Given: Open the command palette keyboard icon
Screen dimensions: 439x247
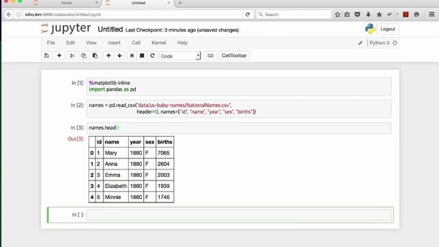Looking at the screenshot, I should click(x=211, y=56).
